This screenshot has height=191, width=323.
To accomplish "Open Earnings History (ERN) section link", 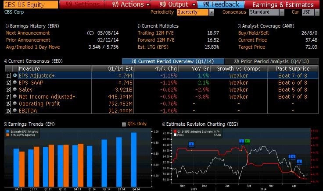I will pyautogui.click(x=32, y=26).
